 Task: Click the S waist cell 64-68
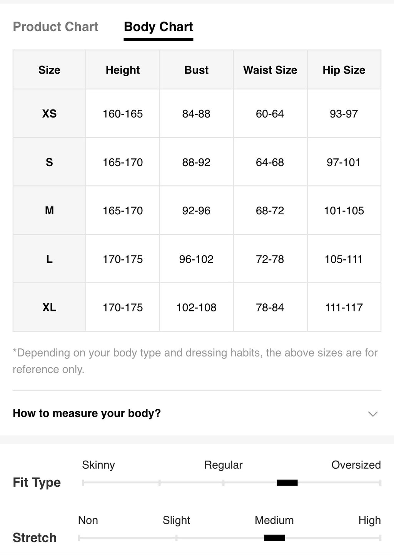point(270,162)
